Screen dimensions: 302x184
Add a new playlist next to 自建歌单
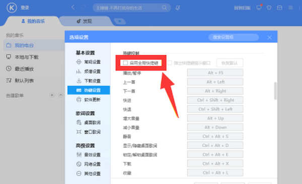click(x=52, y=95)
